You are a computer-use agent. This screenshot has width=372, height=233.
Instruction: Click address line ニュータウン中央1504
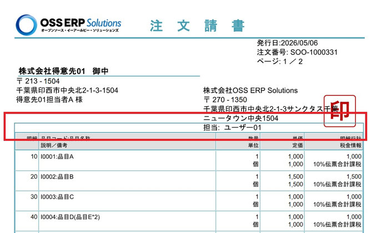241,118
